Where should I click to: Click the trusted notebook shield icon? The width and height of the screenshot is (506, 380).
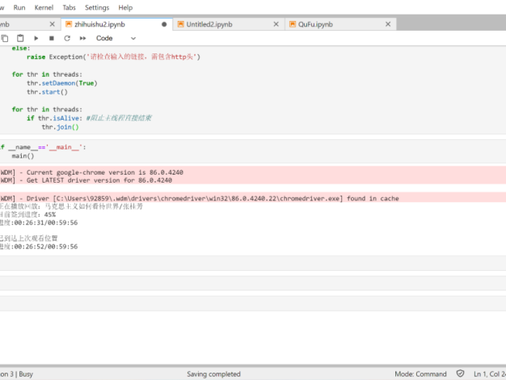(460, 374)
